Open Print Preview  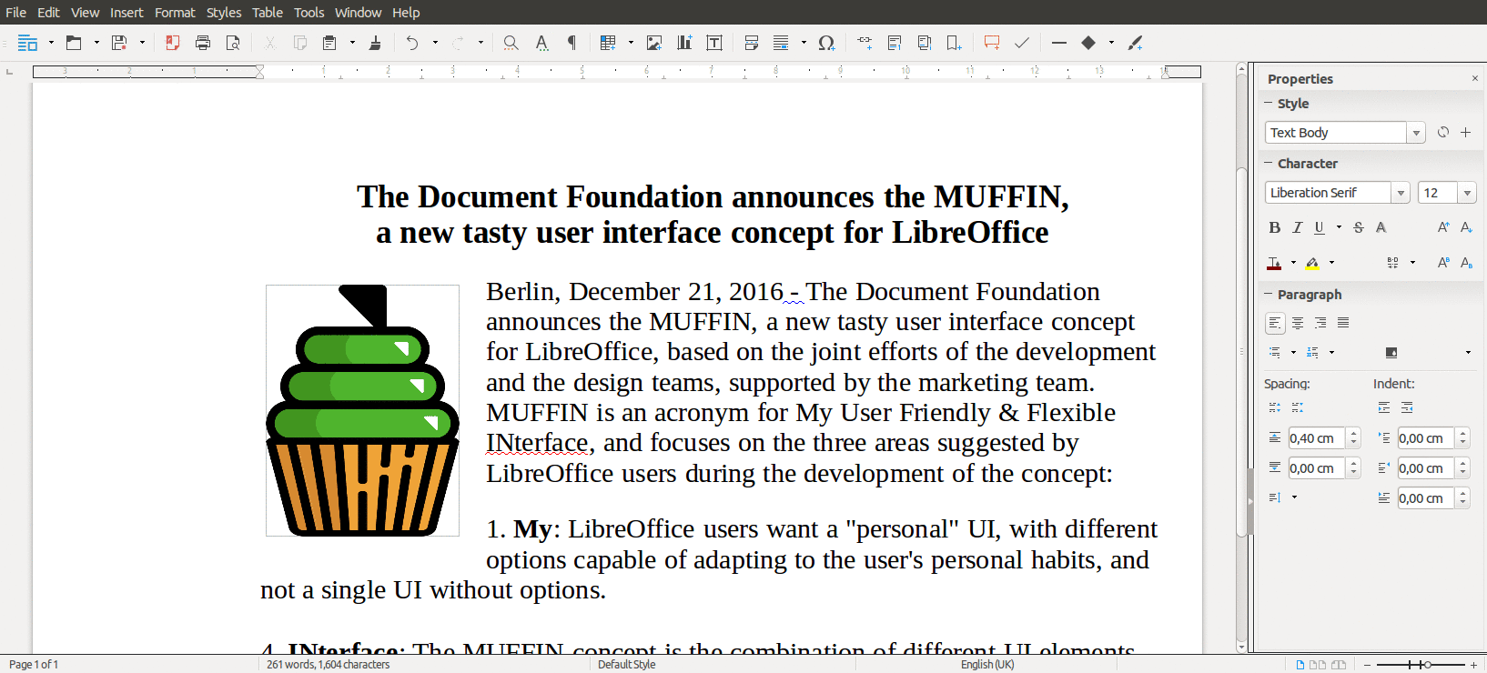click(x=233, y=43)
